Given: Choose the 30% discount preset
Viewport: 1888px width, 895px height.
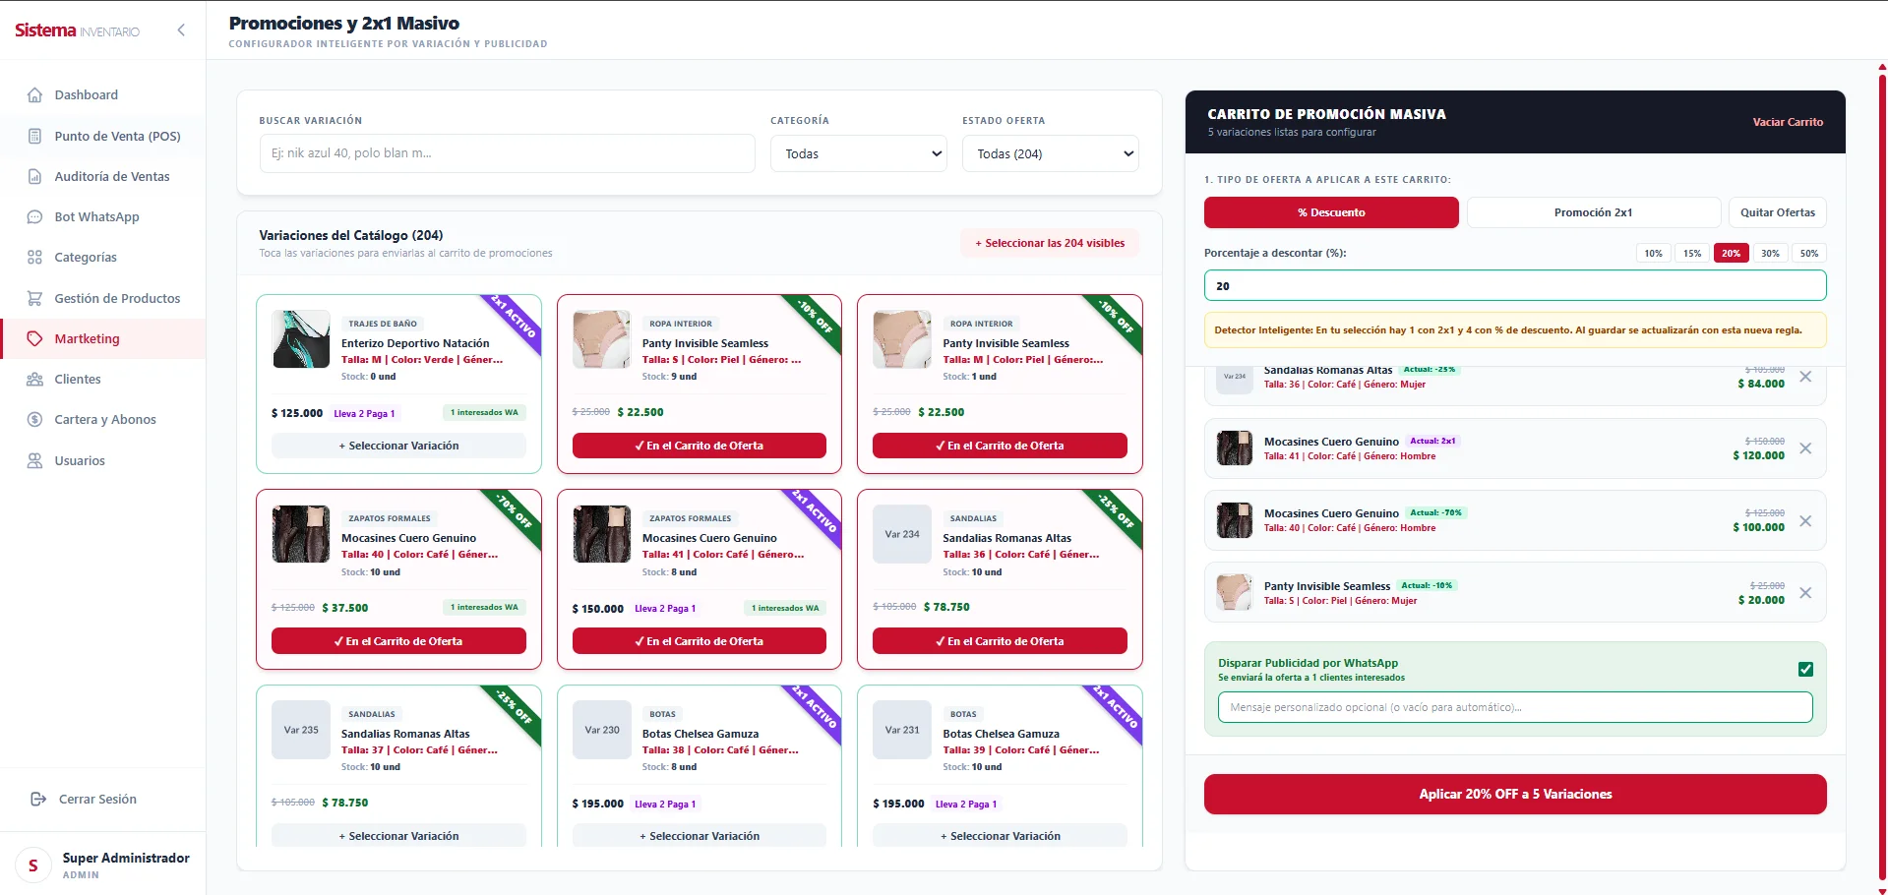Looking at the screenshot, I should coord(1770,253).
